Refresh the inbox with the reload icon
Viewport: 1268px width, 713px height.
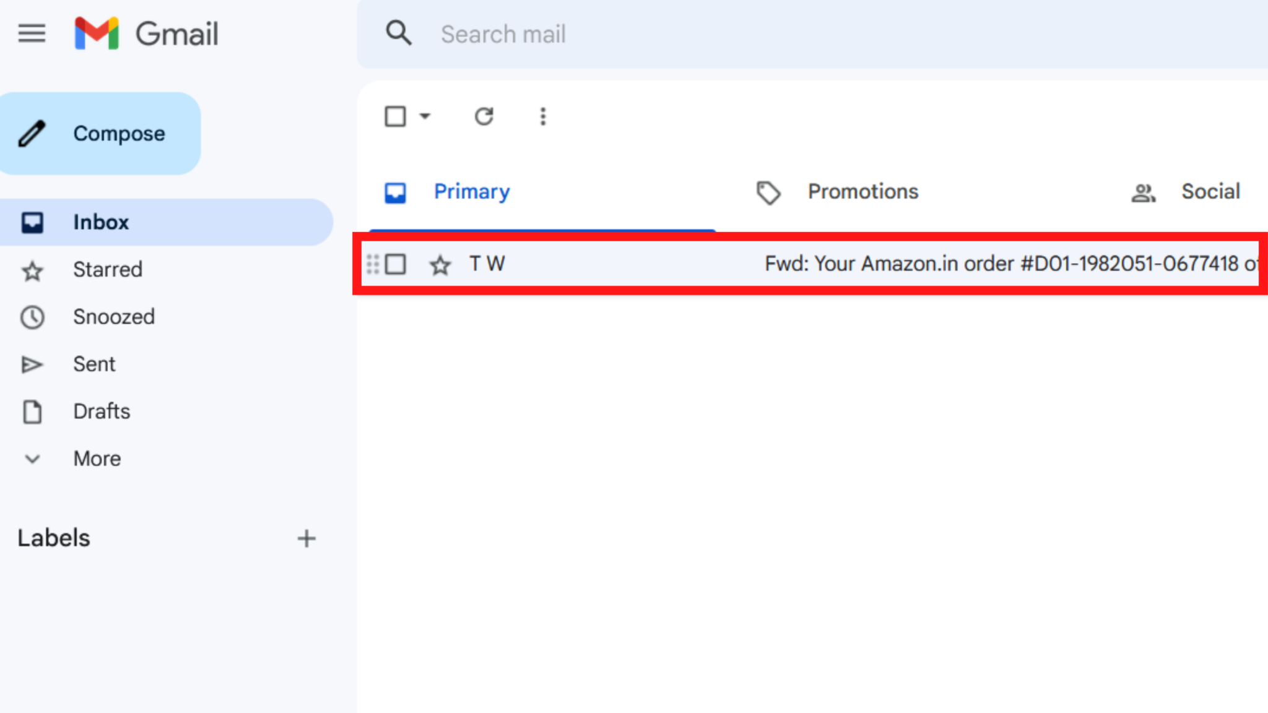(484, 116)
